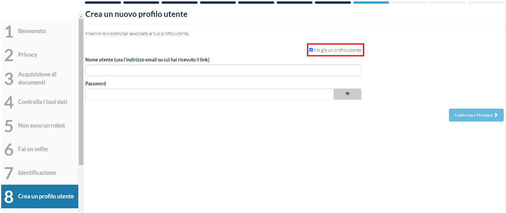The height and width of the screenshot is (213, 506).
Task: Click the Password input field
Action: (x=210, y=94)
